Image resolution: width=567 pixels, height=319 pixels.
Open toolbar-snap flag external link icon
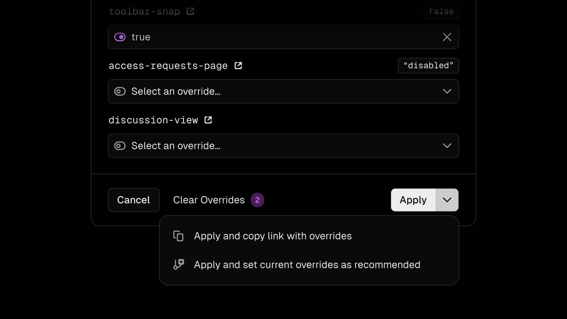190,11
